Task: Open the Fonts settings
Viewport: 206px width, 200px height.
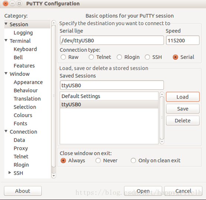Action: tap(20, 123)
